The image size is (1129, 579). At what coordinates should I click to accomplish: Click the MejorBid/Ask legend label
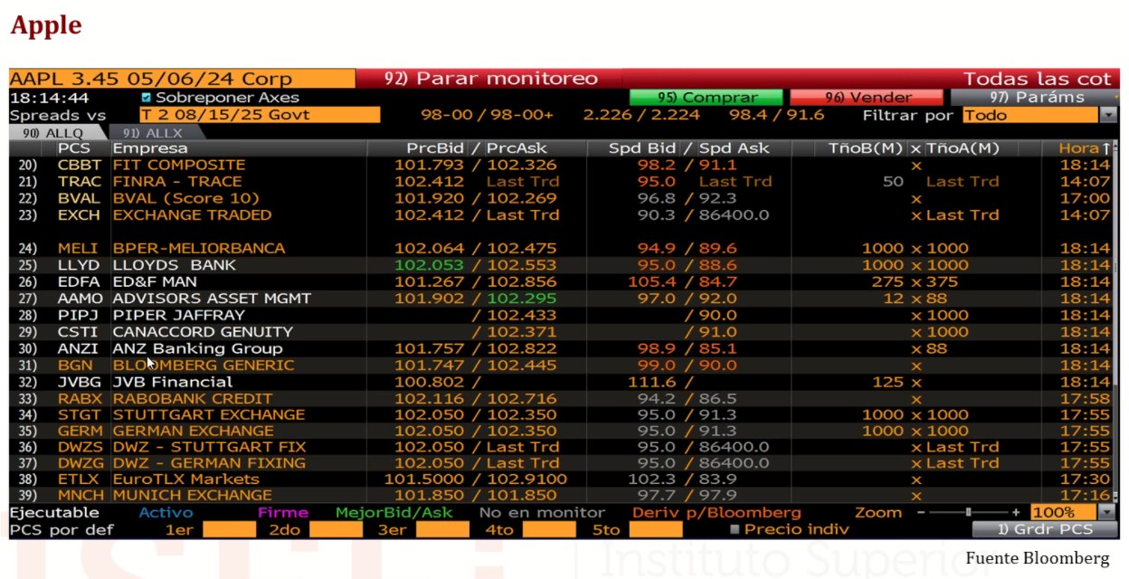click(x=394, y=513)
